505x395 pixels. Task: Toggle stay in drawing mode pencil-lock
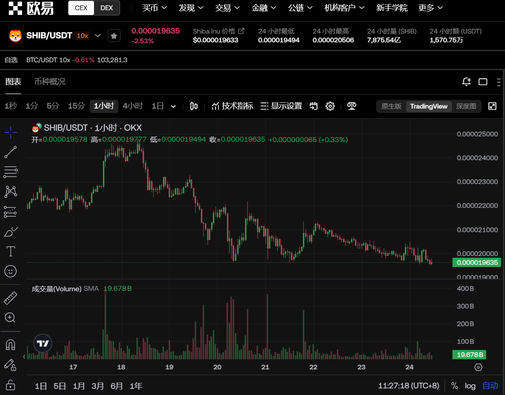[11, 365]
